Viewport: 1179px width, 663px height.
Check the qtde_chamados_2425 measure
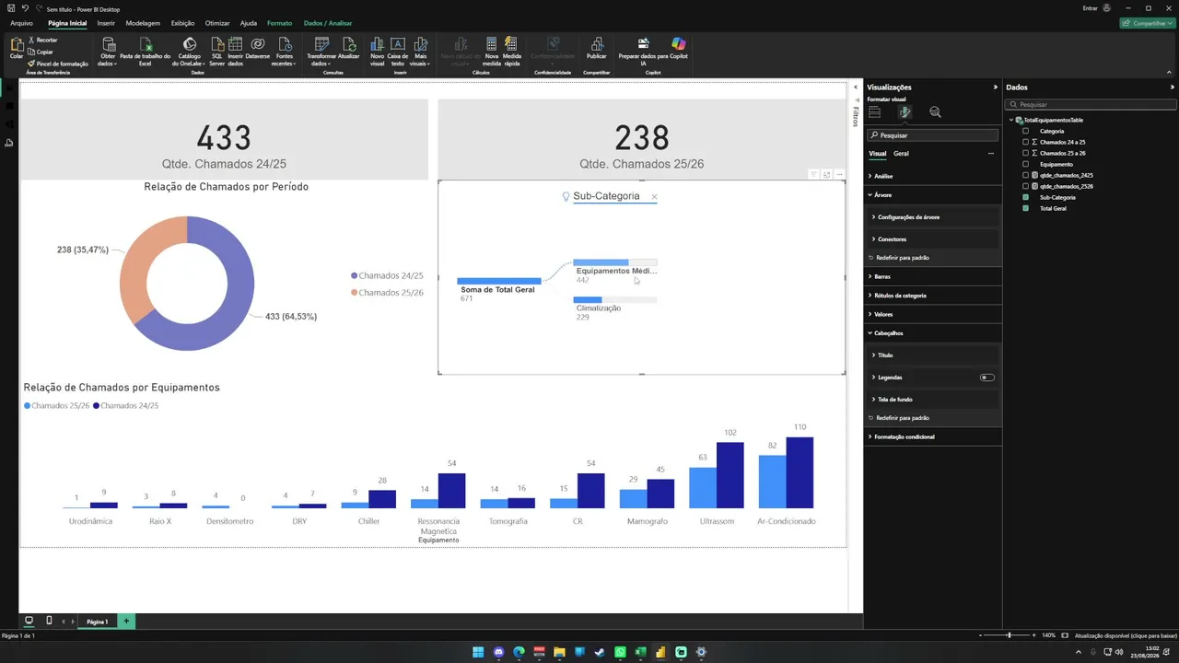[1026, 175]
